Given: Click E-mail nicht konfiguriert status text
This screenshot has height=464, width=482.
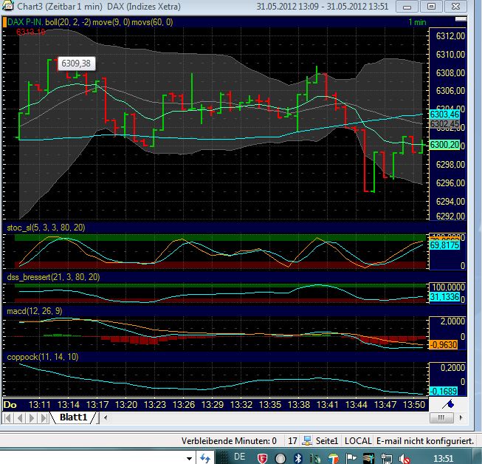Looking at the screenshot, I should 425,441.
